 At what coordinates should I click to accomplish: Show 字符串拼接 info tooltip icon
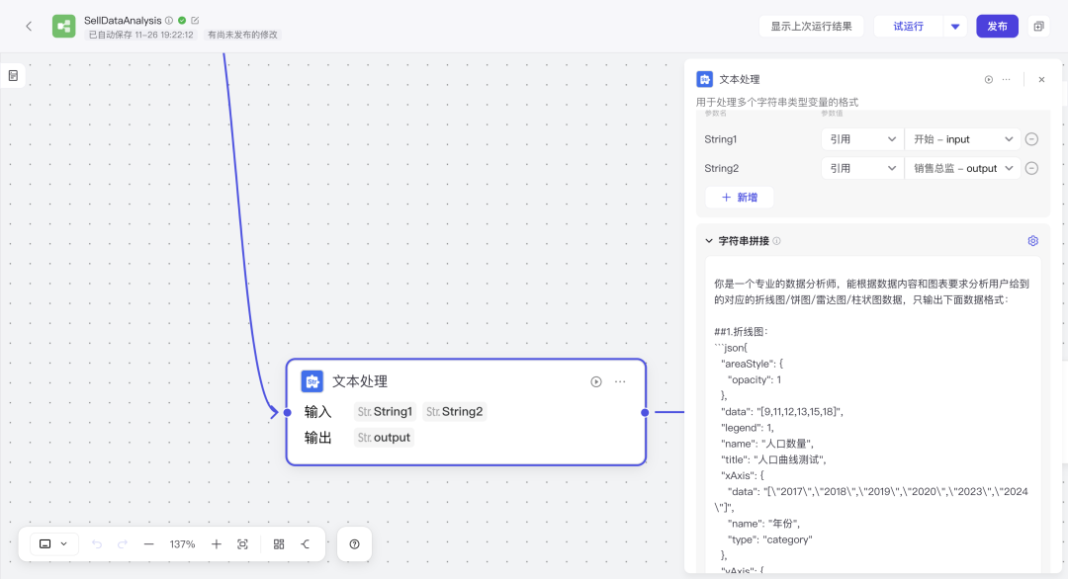[x=776, y=241]
